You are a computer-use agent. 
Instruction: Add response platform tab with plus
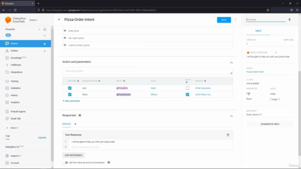(75, 124)
